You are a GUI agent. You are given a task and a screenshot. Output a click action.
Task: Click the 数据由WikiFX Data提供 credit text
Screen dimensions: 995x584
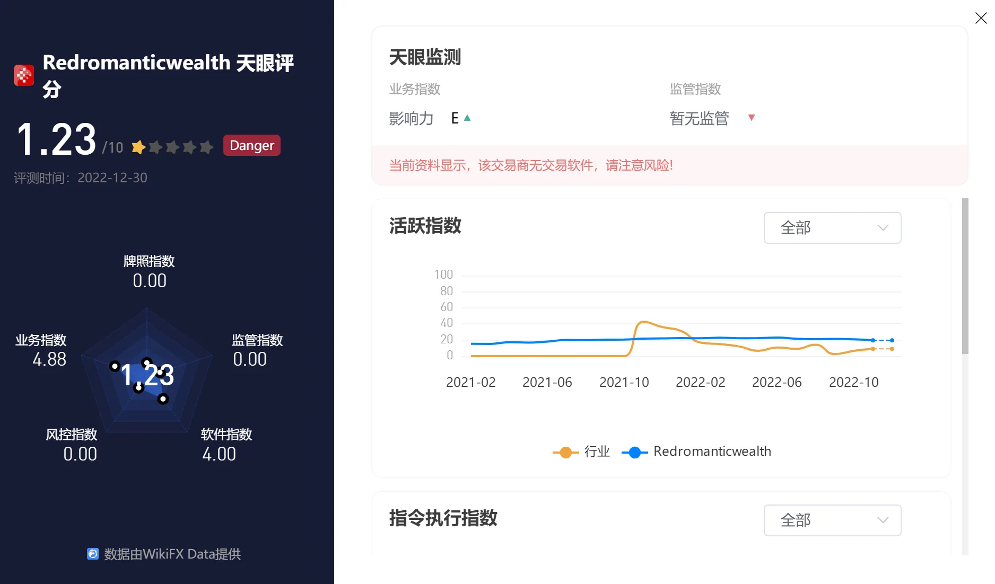pyautogui.click(x=172, y=554)
